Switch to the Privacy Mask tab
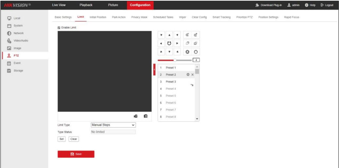339x168 pixels. [139, 17]
